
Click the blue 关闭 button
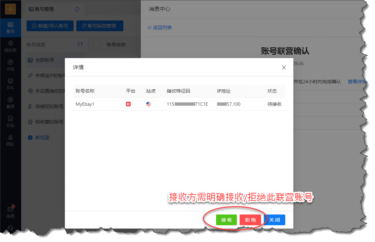274,220
